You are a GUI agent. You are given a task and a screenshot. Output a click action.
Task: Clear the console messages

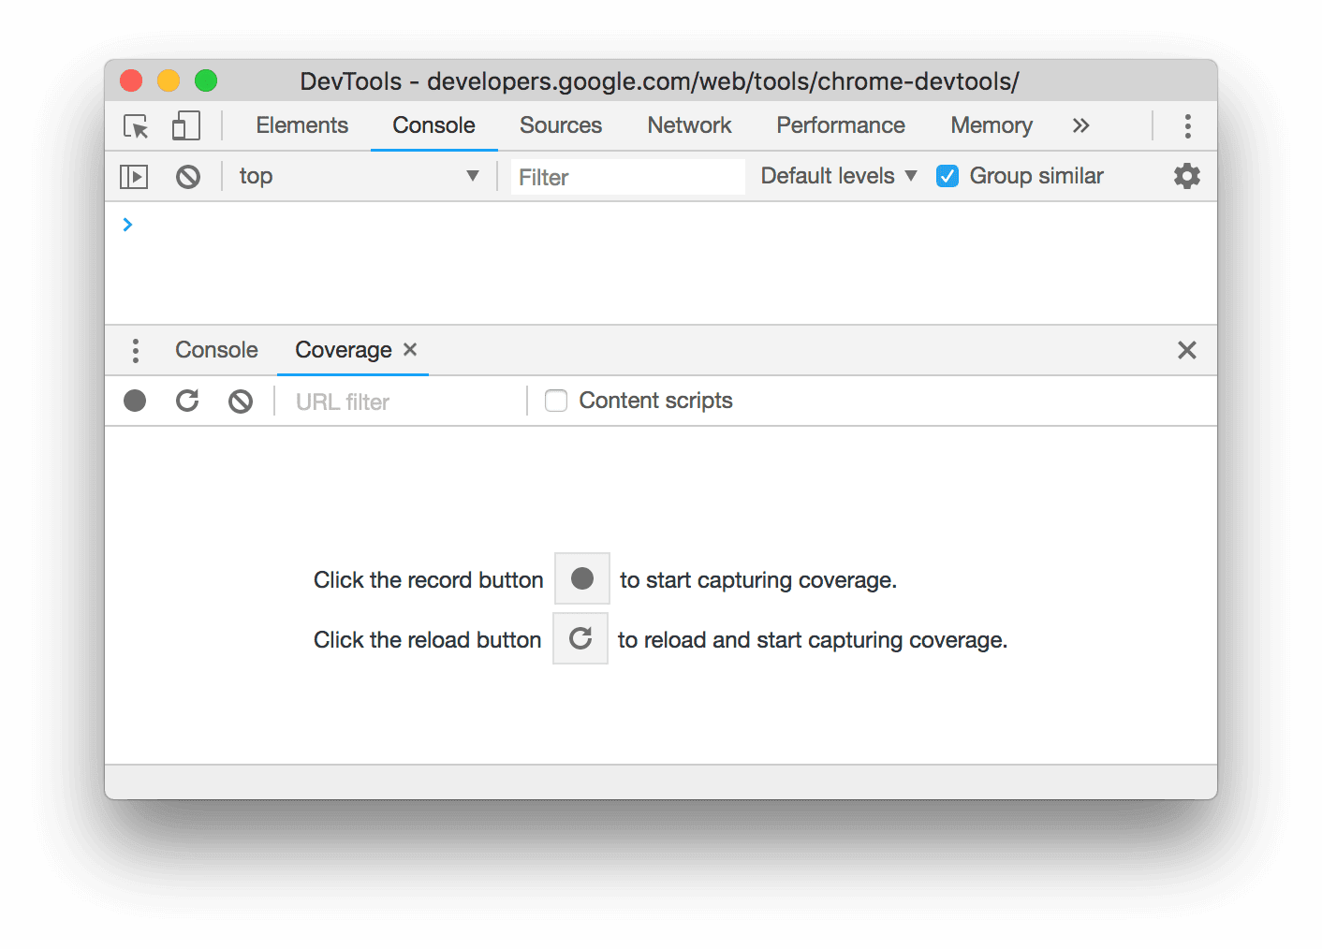point(188,177)
